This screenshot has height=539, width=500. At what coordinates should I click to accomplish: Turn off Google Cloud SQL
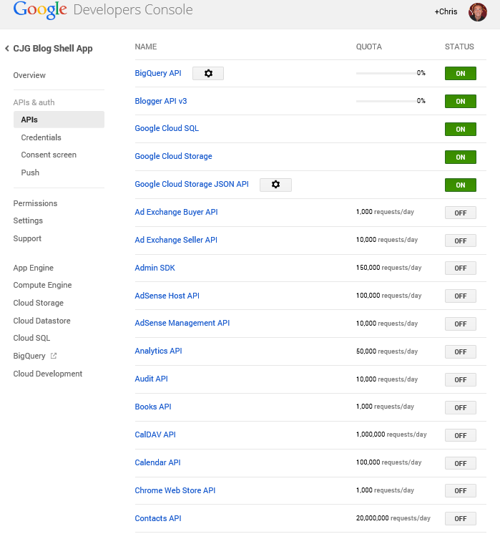(460, 129)
